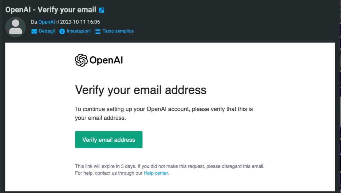Open the blue OpenAI sender name link

pyautogui.click(x=47, y=22)
